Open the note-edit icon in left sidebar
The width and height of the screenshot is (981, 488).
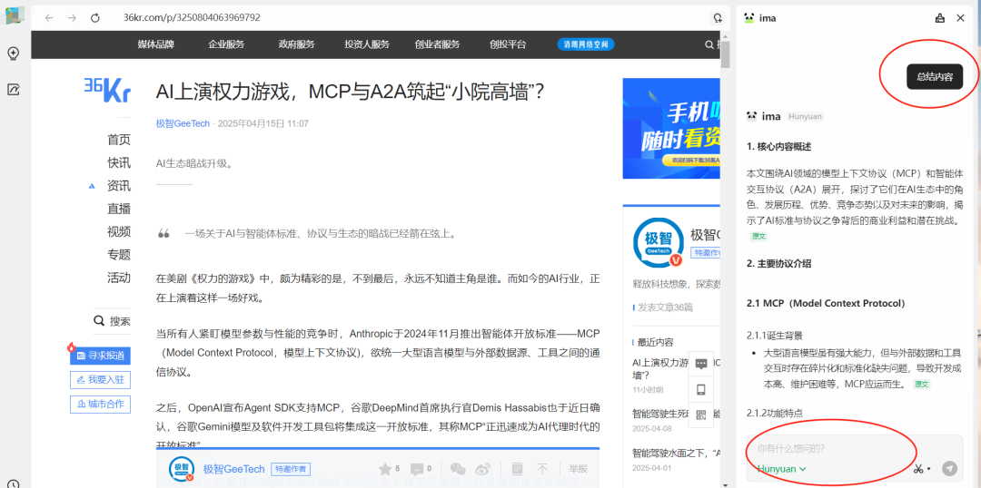[13, 90]
